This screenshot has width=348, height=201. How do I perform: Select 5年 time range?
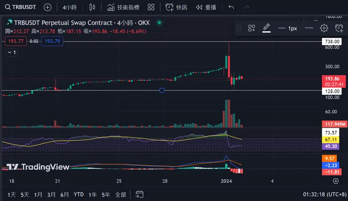pos(106,195)
